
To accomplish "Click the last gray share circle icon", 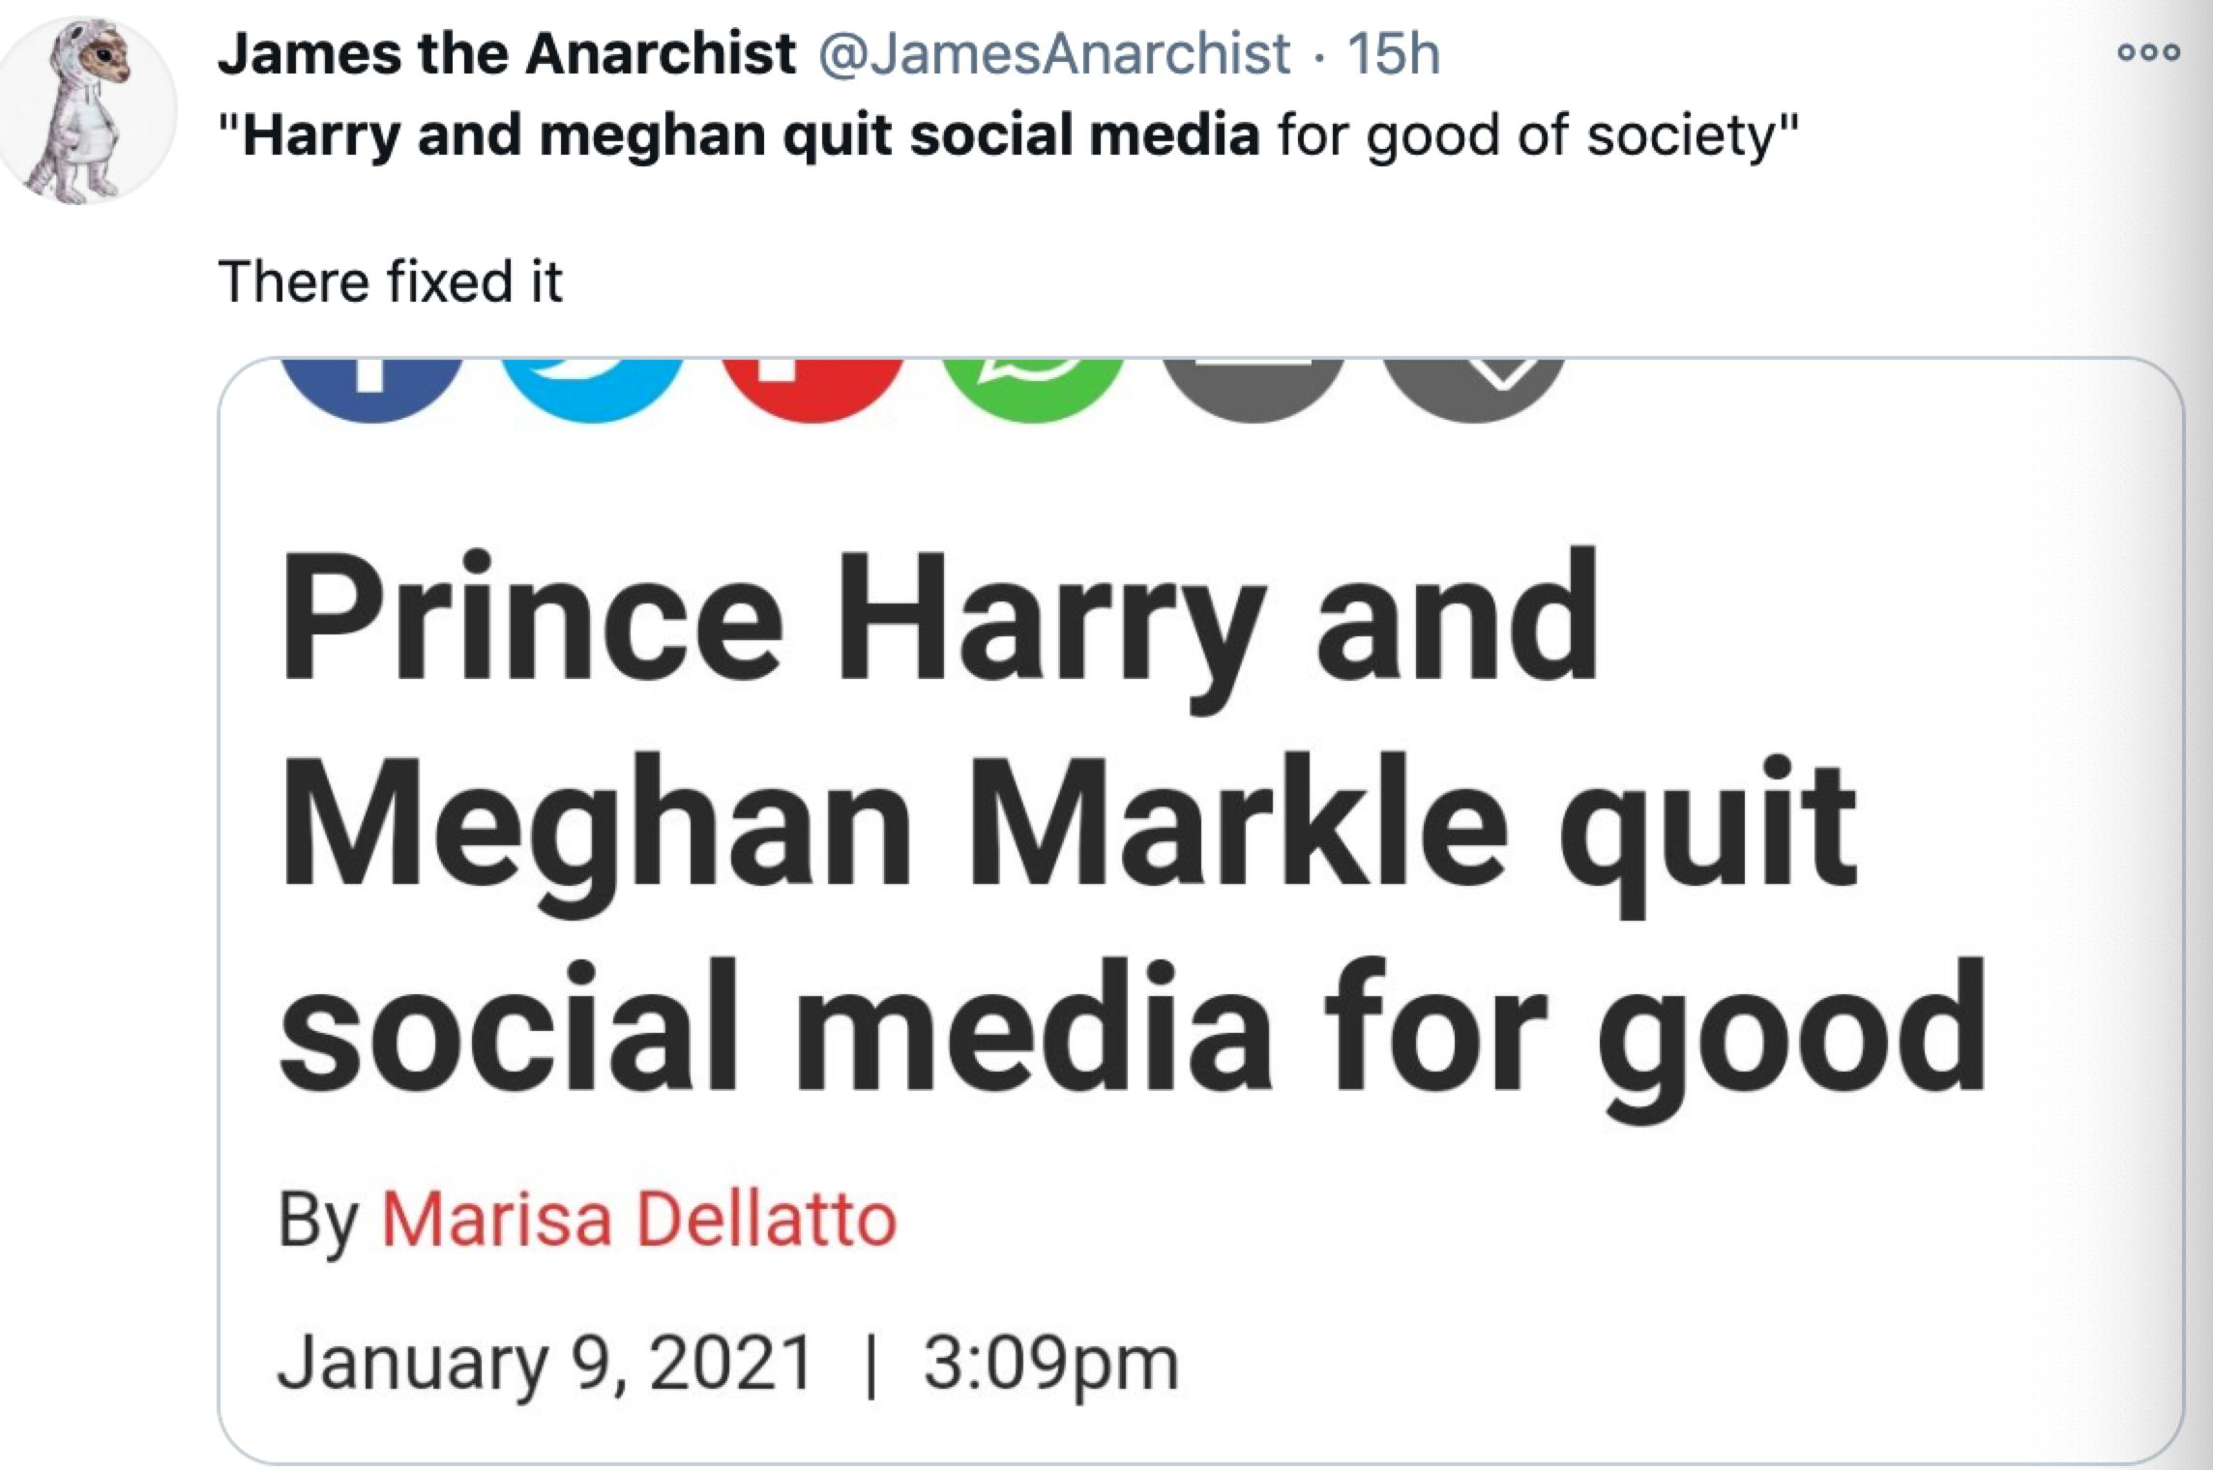I will [x=1473, y=389].
